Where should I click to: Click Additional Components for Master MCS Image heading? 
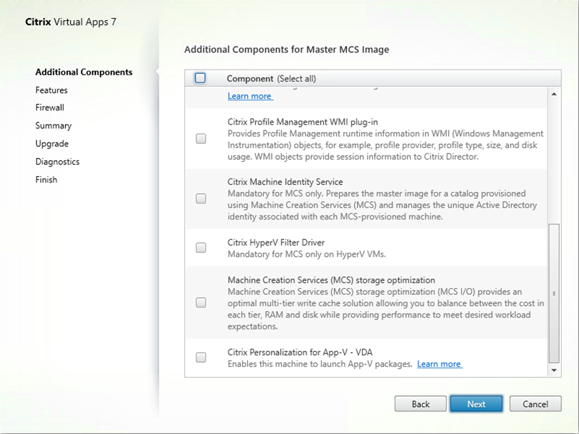click(x=287, y=49)
